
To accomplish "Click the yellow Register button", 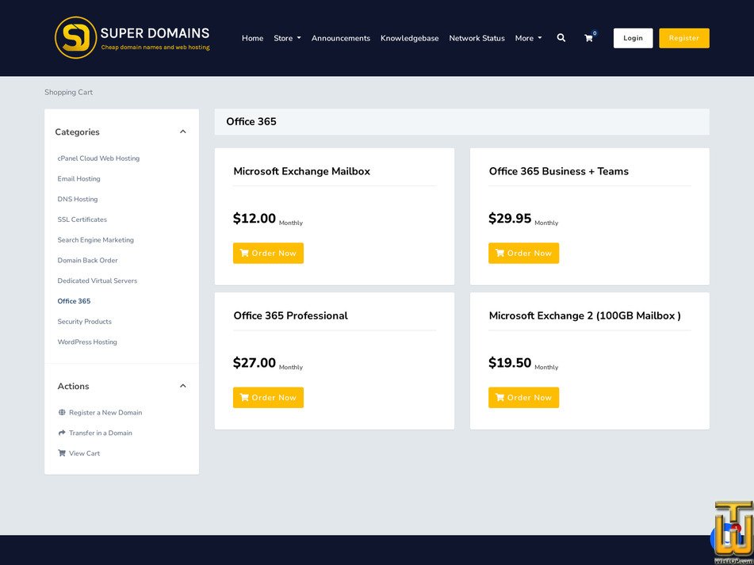I will (683, 38).
